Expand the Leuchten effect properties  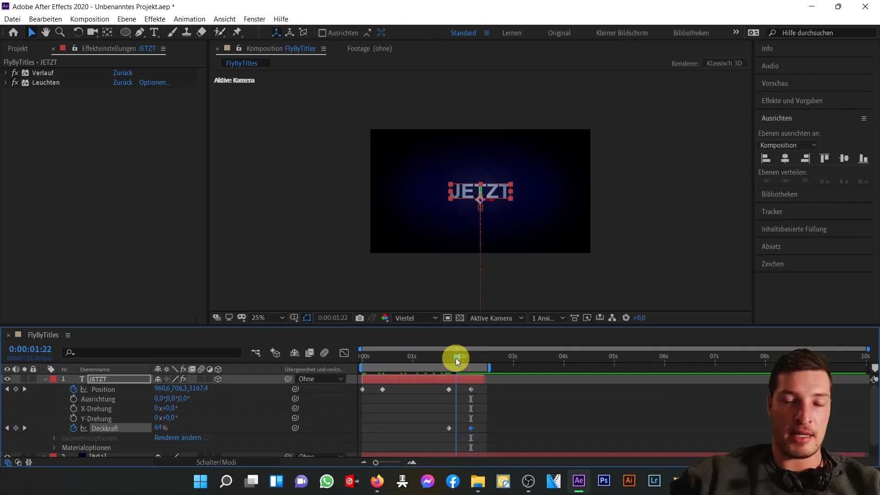pyautogui.click(x=5, y=82)
